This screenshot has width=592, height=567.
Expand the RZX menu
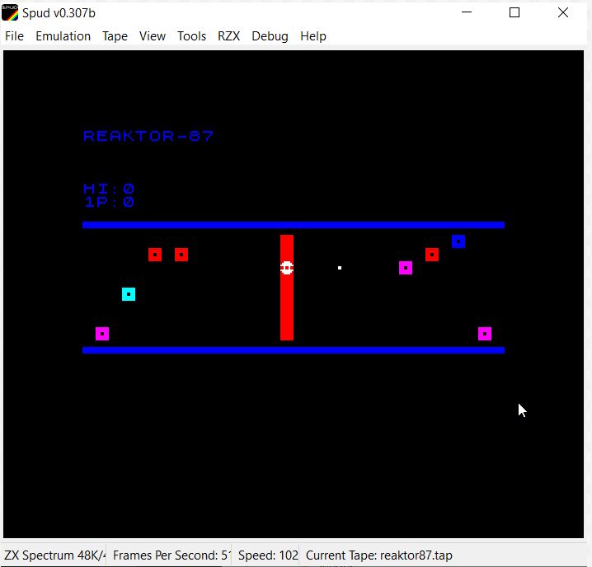tap(228, 36)
